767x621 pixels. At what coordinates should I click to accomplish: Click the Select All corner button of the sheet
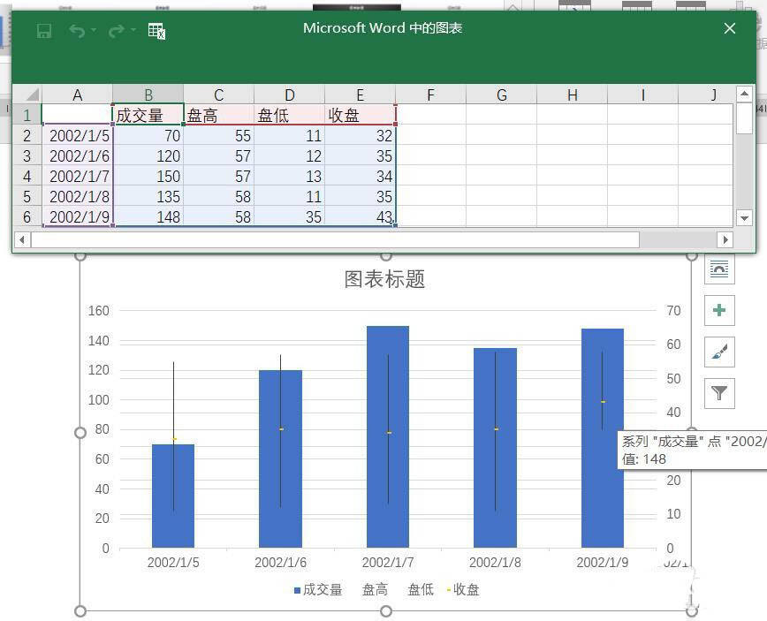click(x=30, y=95)
